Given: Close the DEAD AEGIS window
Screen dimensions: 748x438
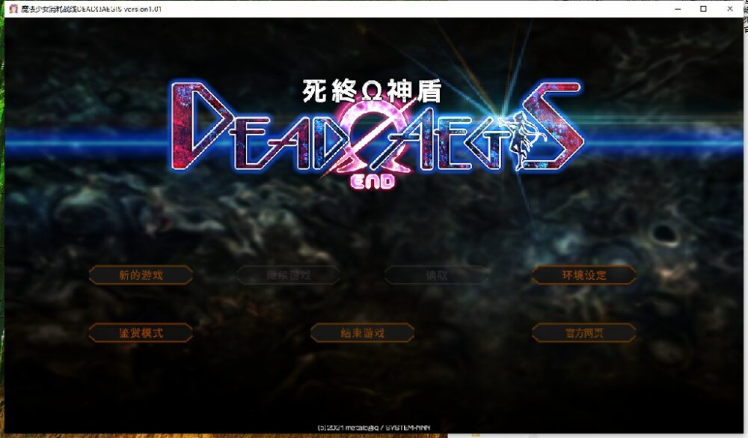Looking at the screenshot, I should (x=730, y=8).
